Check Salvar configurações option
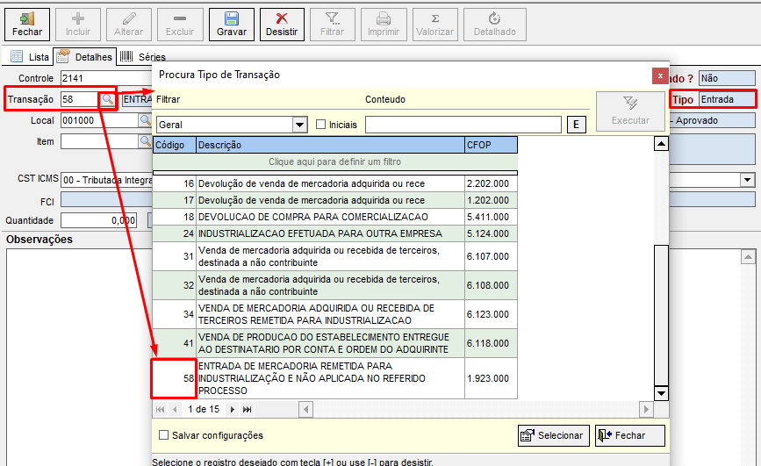761x466 pixels. pos(163,435)
